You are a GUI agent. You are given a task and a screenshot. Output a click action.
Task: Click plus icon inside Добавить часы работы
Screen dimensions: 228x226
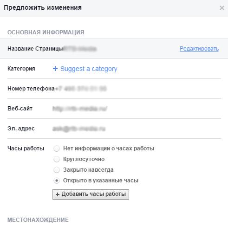click(58, 194)
